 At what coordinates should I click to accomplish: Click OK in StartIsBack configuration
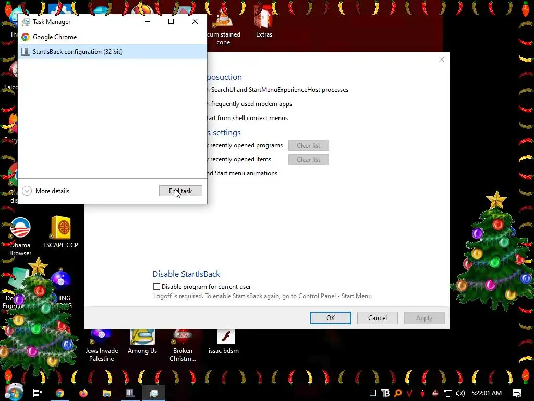330,318
